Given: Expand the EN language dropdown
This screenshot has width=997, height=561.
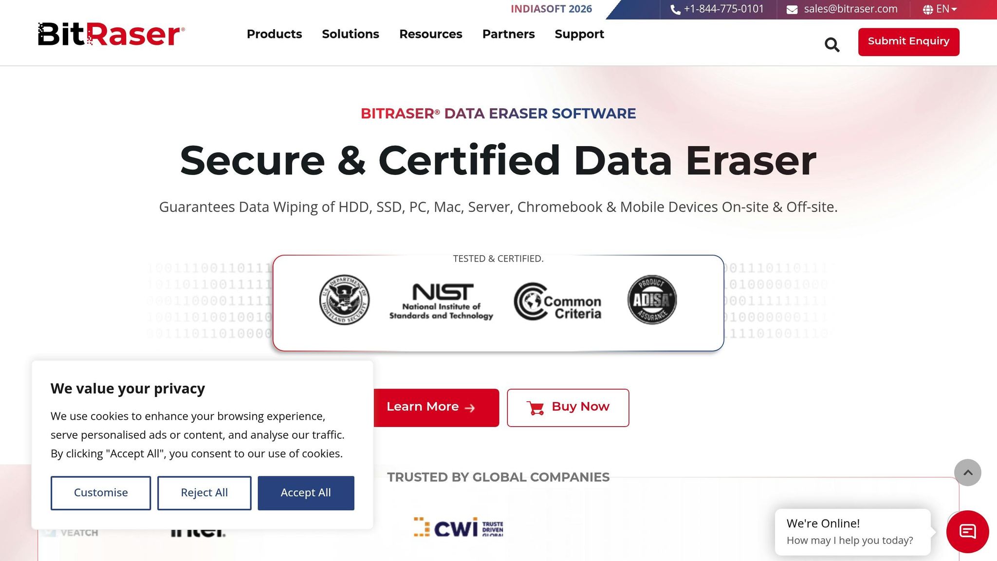Looking at the screenshot, I should [941, 9].
